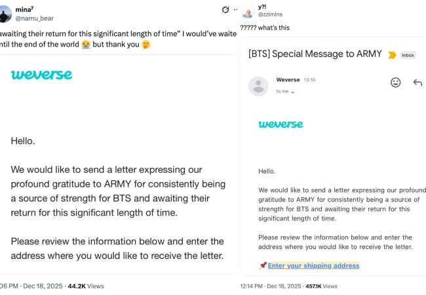Click the reply arrow in the email
This screenshot has height=295, width=426.
(x=417, y=83)
